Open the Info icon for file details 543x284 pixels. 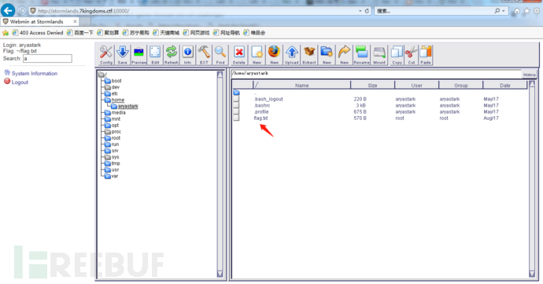point(188,55)
